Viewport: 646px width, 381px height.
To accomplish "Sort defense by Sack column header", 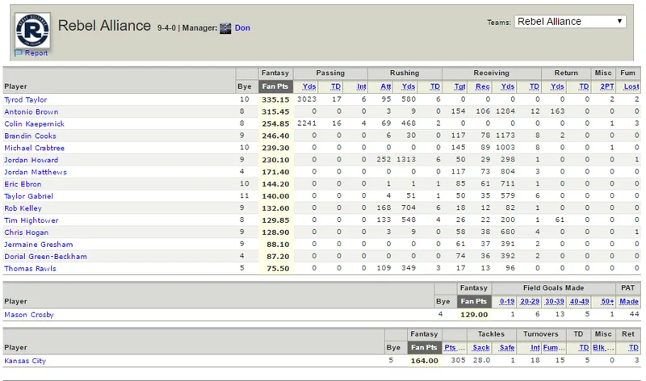I will coord(481,348).
